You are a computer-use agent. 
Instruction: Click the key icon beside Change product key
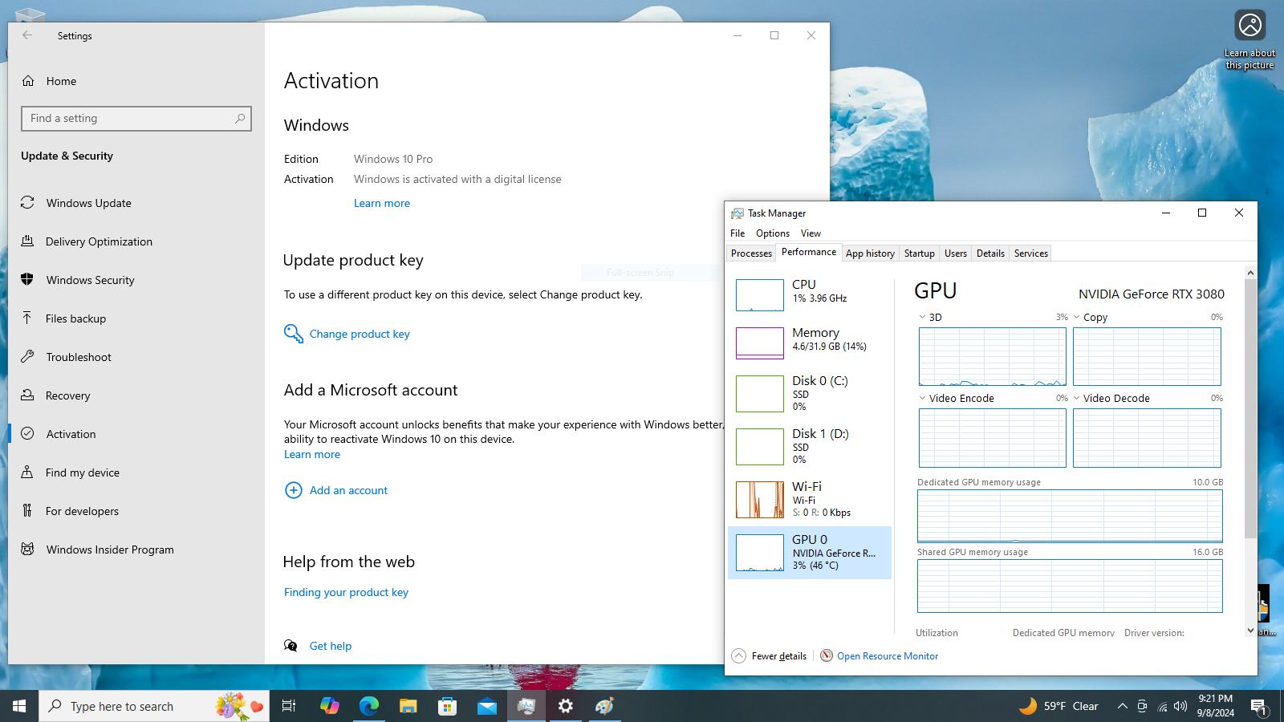[x=293, y=334]
